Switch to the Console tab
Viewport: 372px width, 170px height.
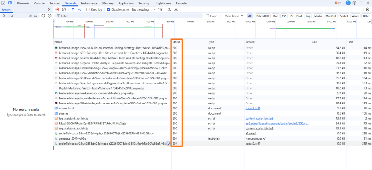[39, 3]
